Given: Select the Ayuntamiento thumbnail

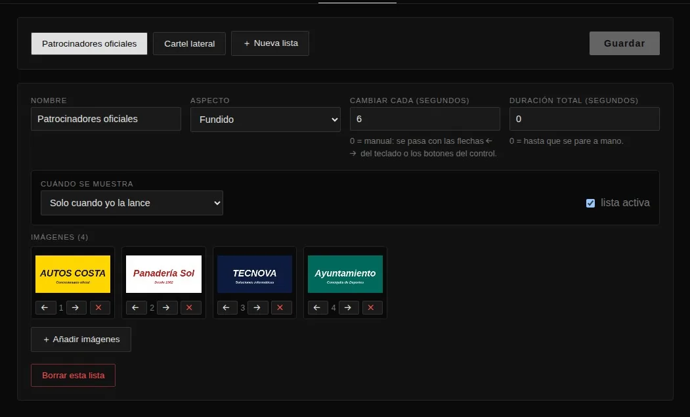Looking at the screenshot, I should (345, 274).
